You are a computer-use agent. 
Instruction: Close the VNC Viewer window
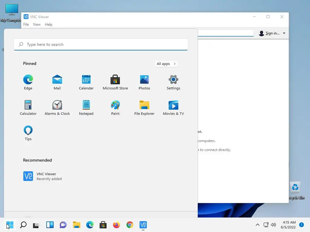click(x=282, y=17)
